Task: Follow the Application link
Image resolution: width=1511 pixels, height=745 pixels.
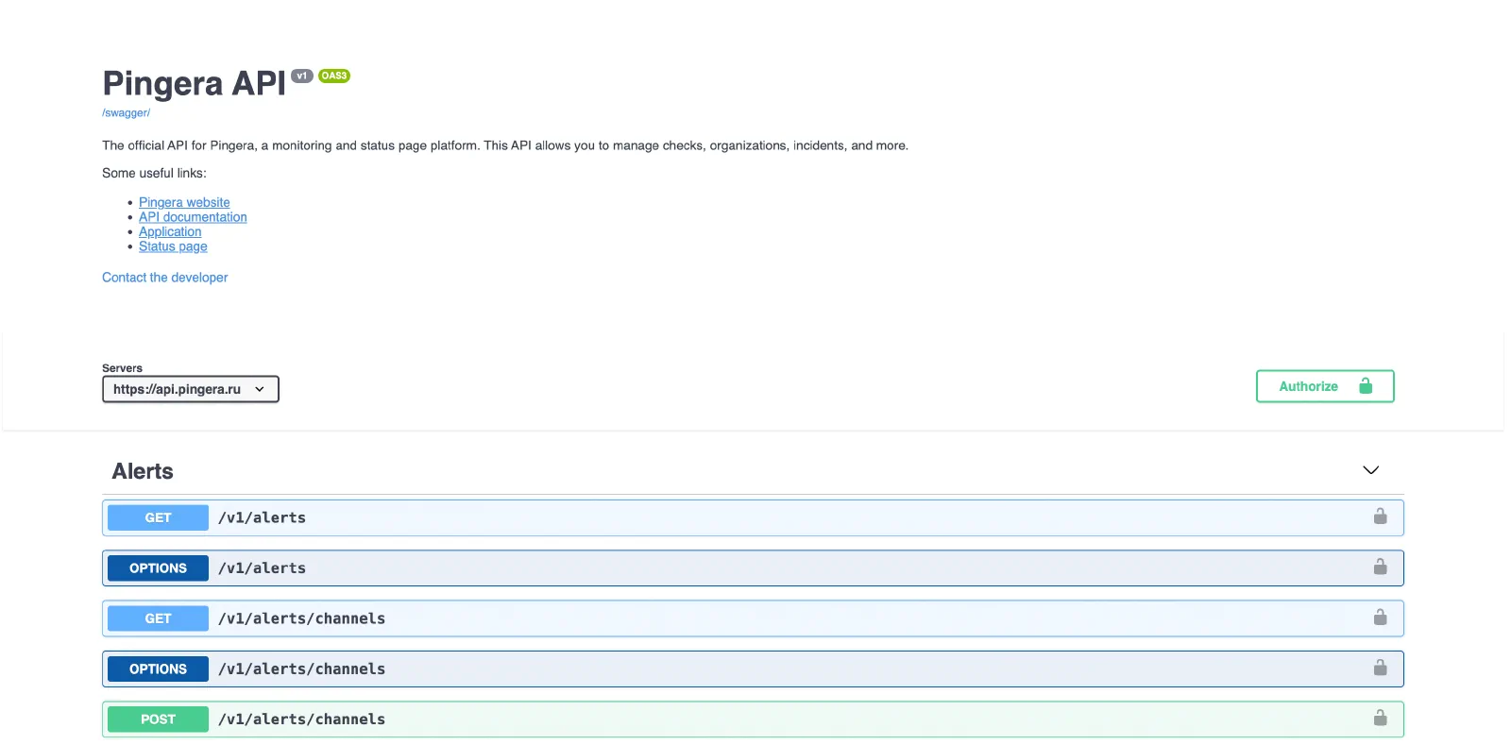Action: click(170, 231)
